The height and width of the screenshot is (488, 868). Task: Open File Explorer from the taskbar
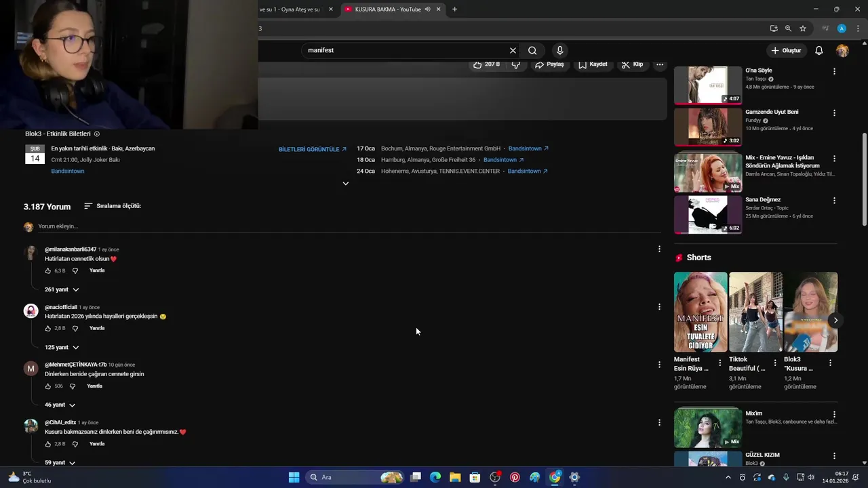click(x=455, y=477)
